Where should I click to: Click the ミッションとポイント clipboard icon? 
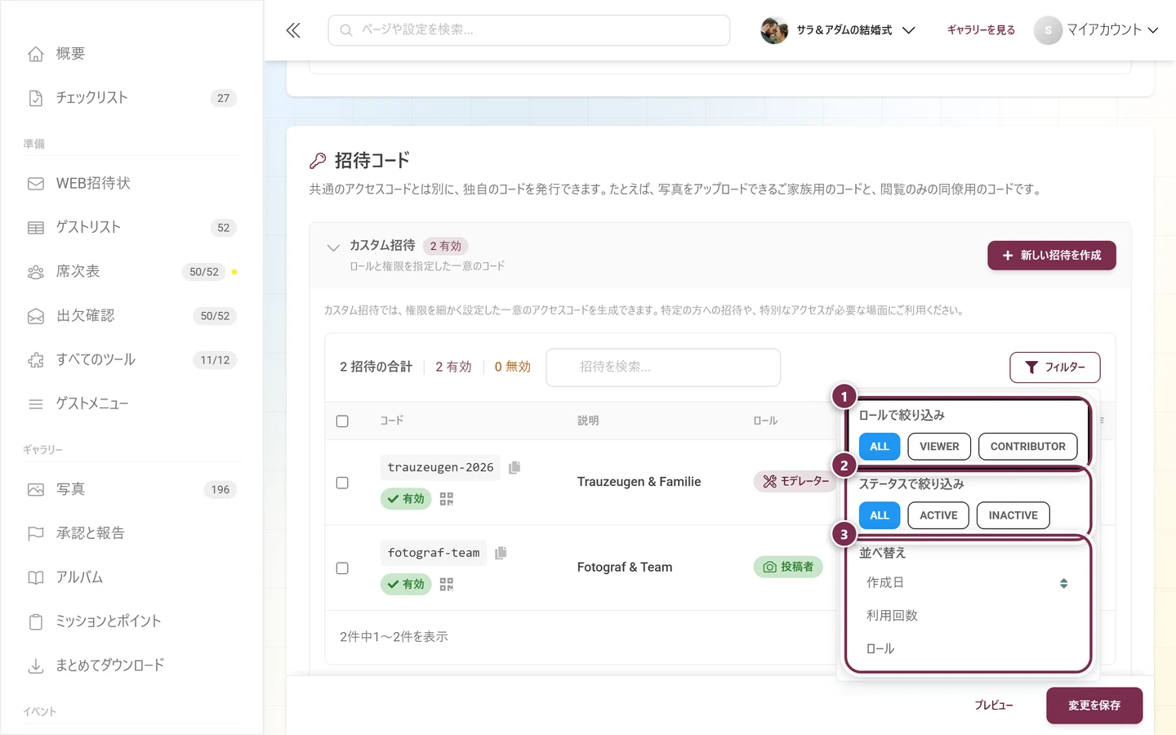click(36, 622)
